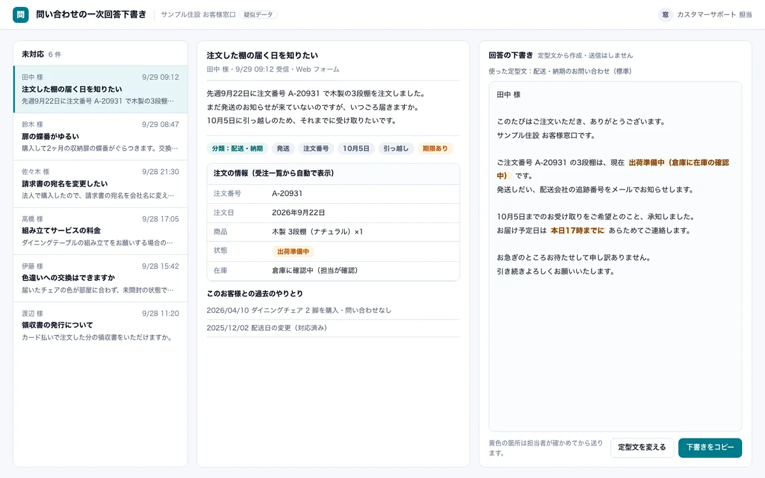The height and width of the screenshot is (478, 765).
Task: Click the message heading 注文した棚の届く日を知りたい in detail pane
Action: coord(263,55)
